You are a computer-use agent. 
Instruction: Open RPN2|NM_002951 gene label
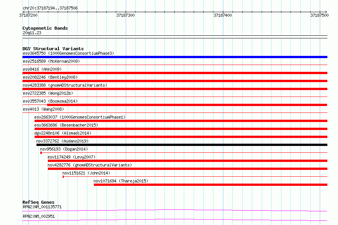pyautogui.click(x=39, y=216)
